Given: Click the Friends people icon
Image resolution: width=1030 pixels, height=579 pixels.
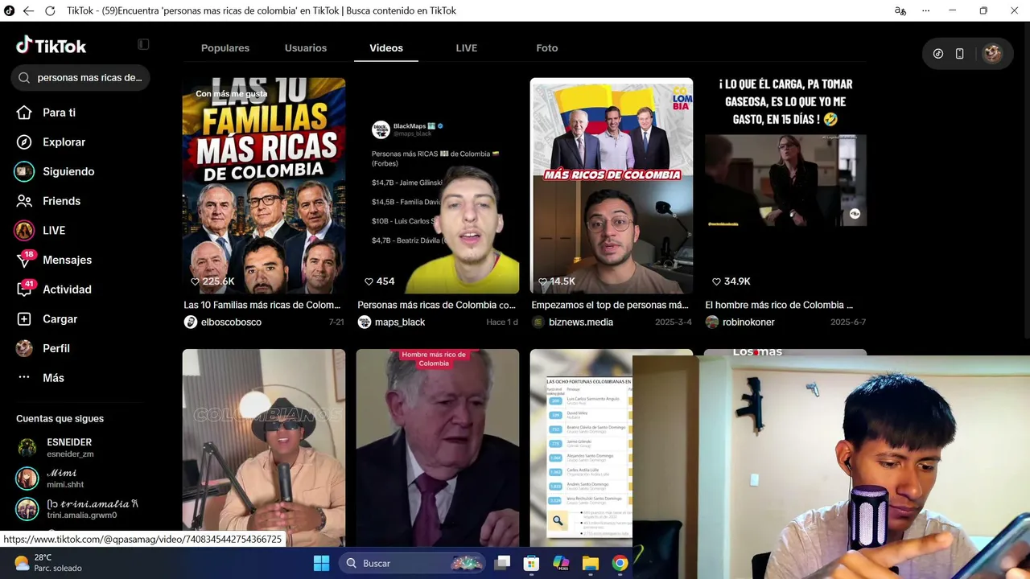Looking at the screenshot, I should 24,201.
